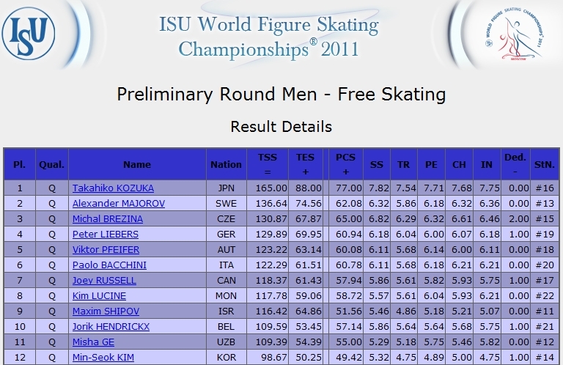Open Min-Seok KIM's skater link
563x365 pixels.
click(103, 358)
